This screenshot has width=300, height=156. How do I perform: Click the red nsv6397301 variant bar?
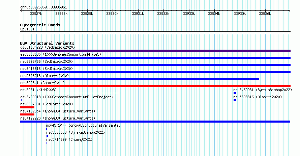pyautogui.click(x=27, y=107)
